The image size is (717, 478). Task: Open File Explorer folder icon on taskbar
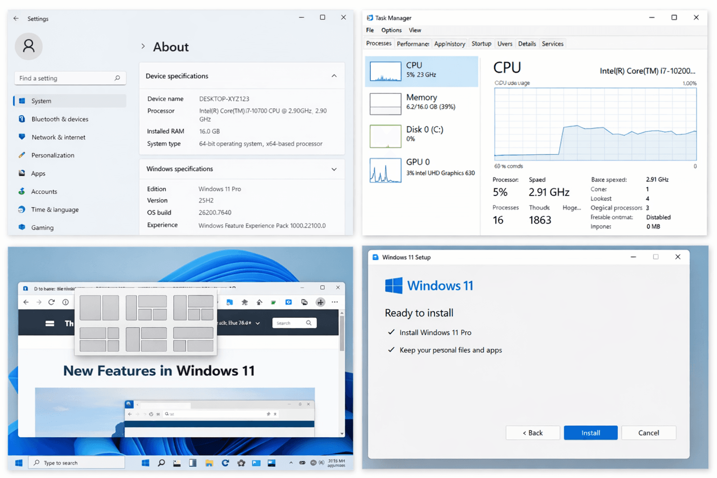tap(209, 463)
